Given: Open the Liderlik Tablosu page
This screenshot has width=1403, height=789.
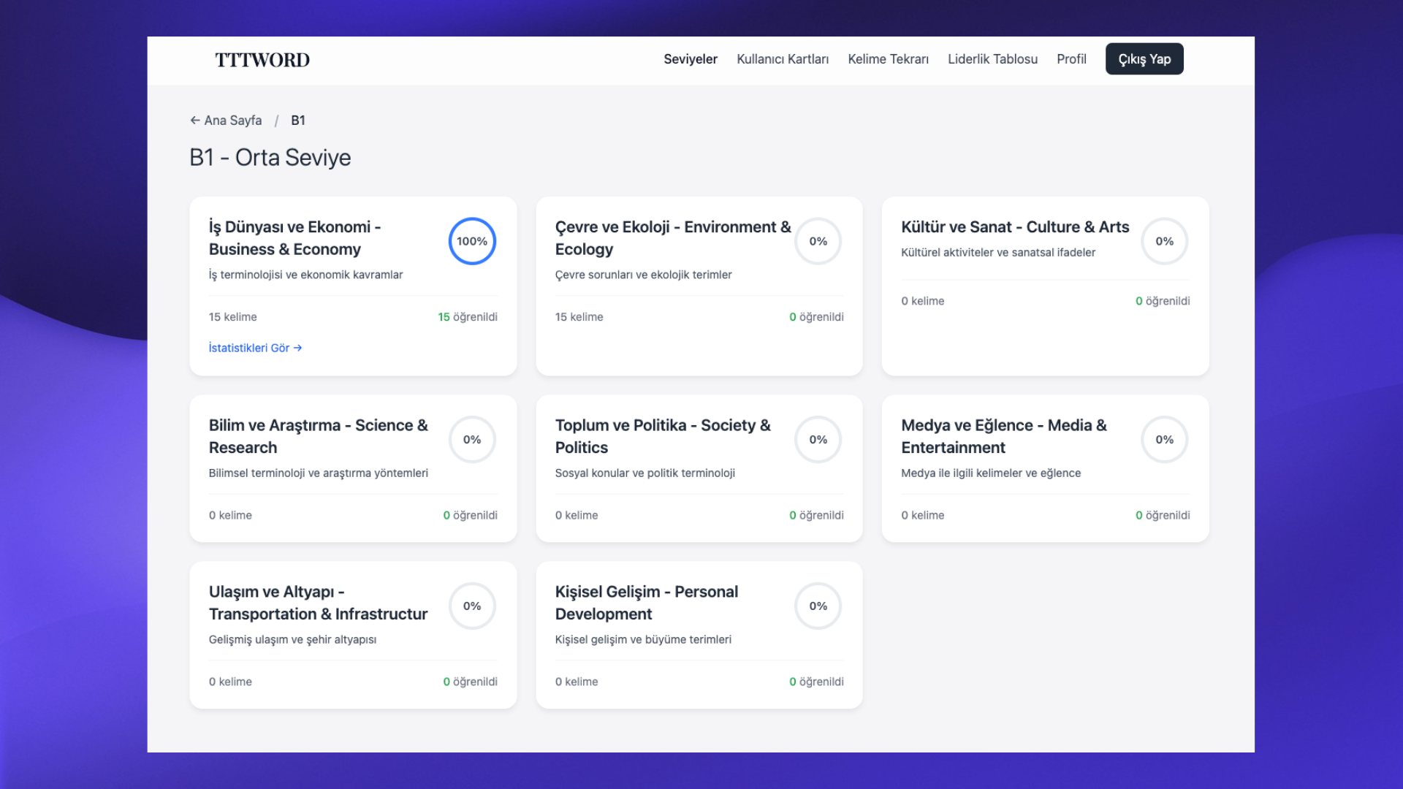Looking at the screenshot, I should 992,59.
